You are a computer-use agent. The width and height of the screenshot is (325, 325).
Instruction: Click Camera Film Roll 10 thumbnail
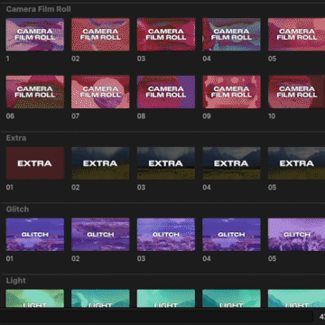pyautogui.click(x=296, y=92)
